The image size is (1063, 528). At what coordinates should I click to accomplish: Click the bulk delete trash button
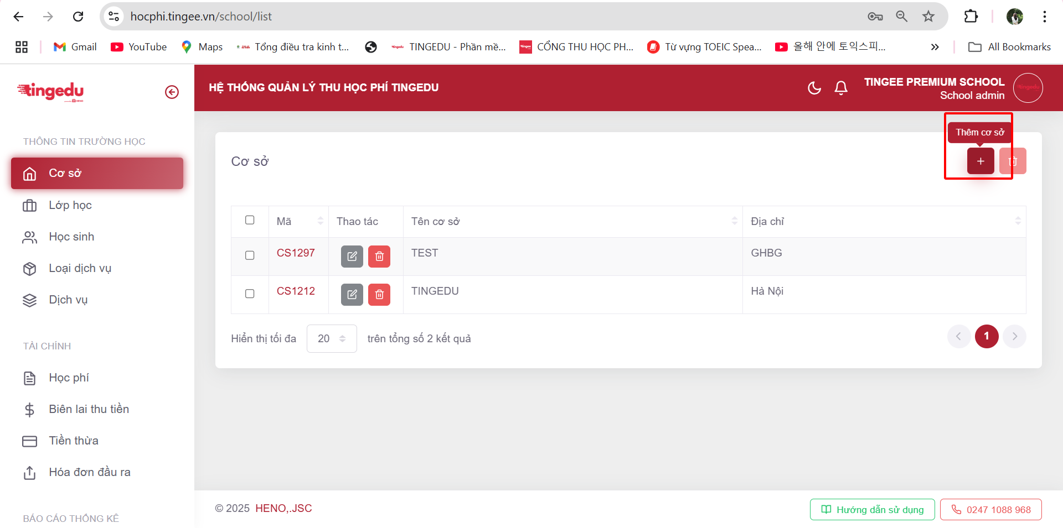[x=1013, y=161]
